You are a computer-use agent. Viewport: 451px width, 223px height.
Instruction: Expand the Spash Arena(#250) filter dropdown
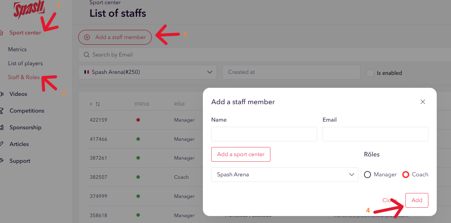tap(209, 72)
